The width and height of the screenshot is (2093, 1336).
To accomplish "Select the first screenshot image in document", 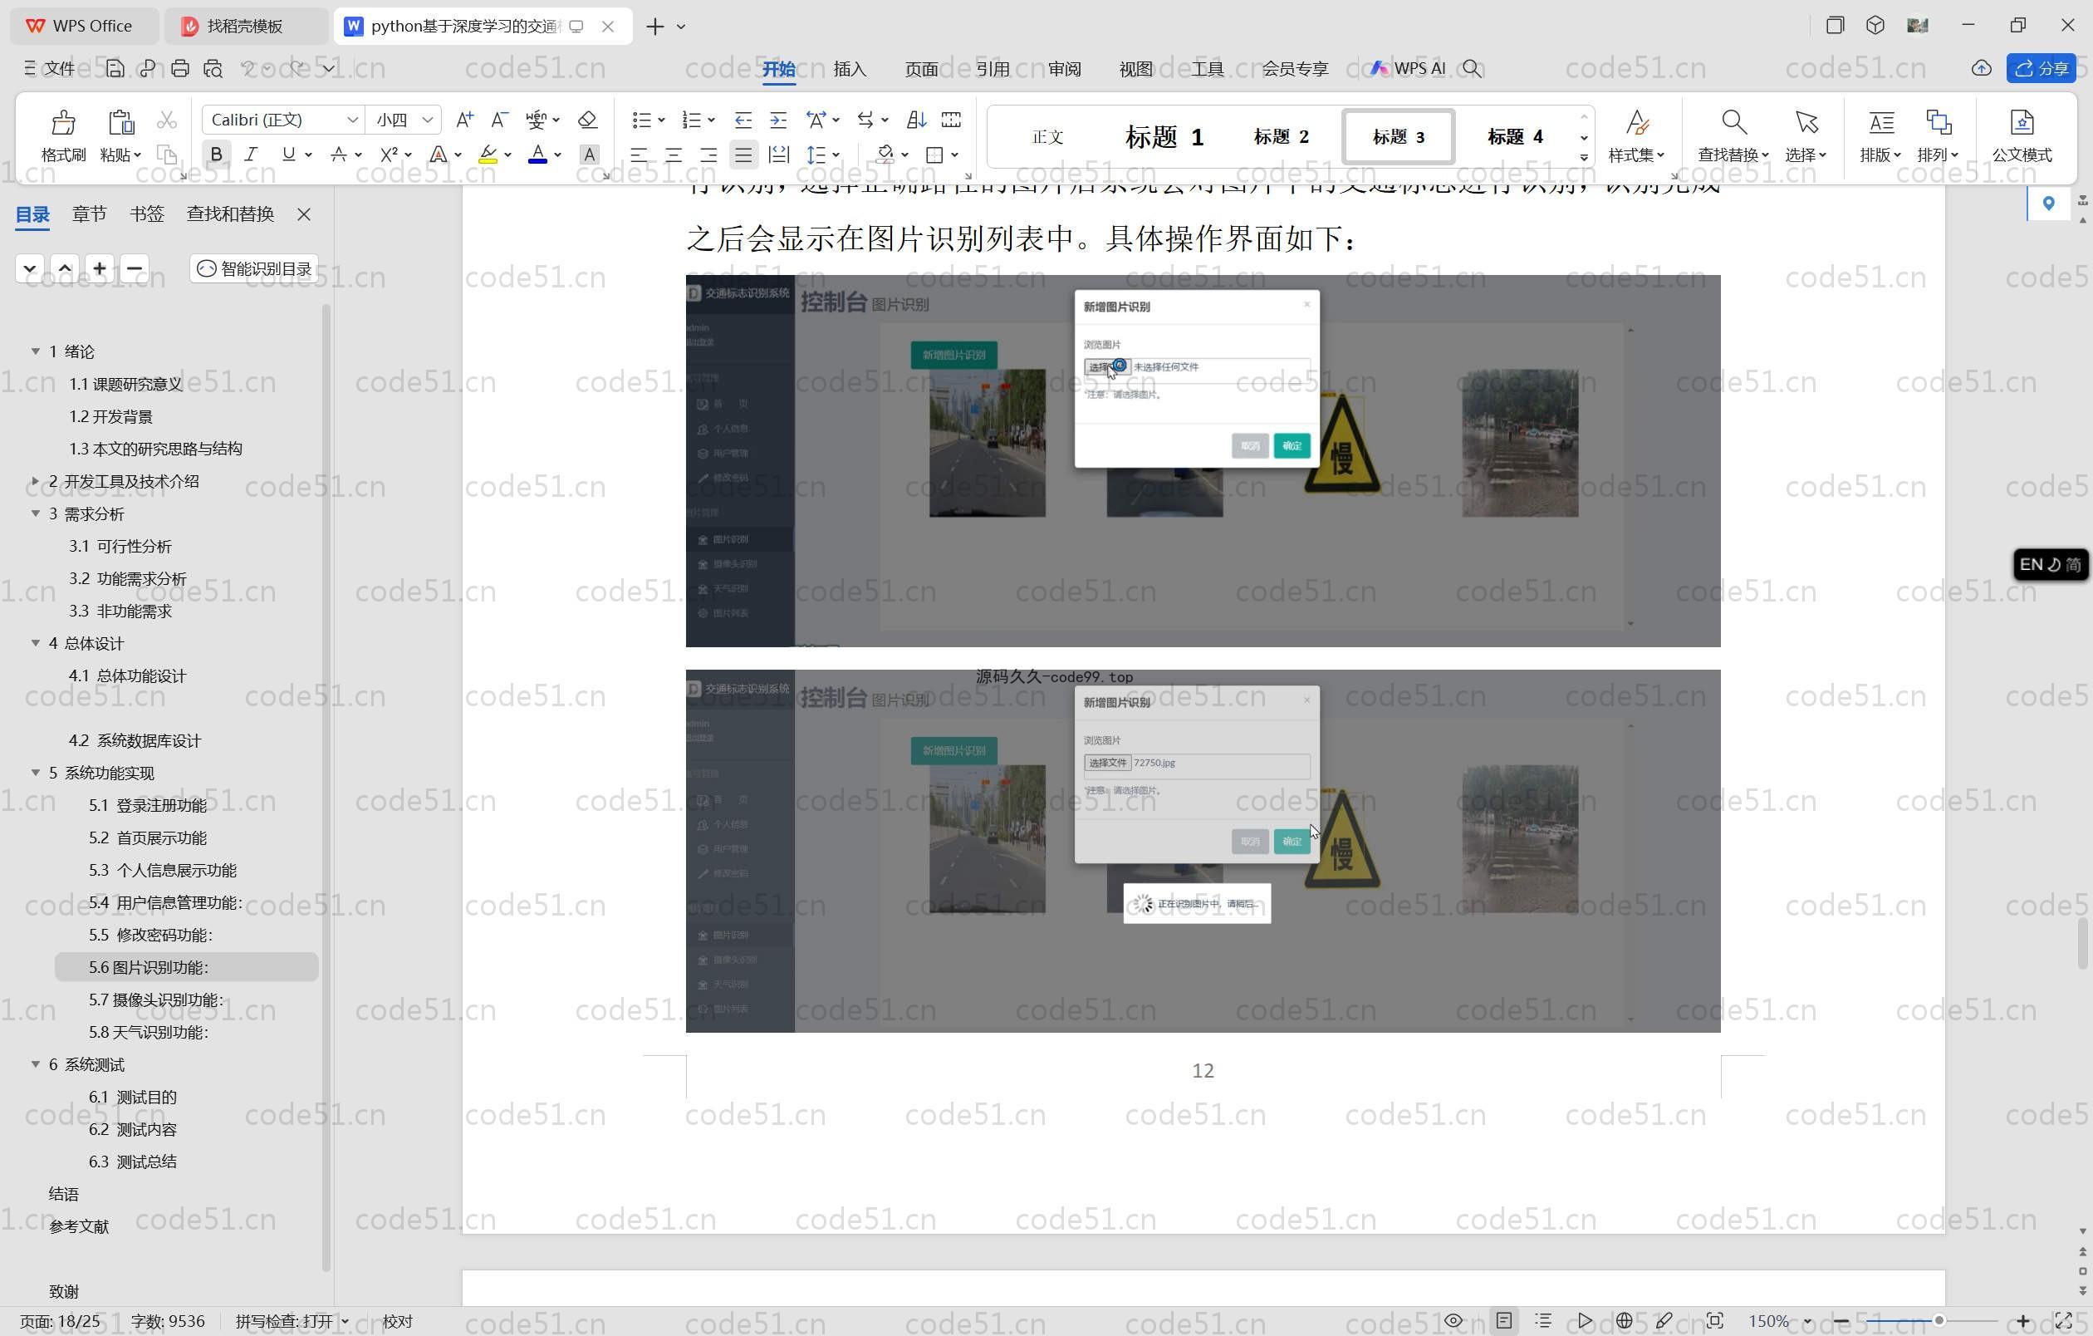I will [1202, 460].
